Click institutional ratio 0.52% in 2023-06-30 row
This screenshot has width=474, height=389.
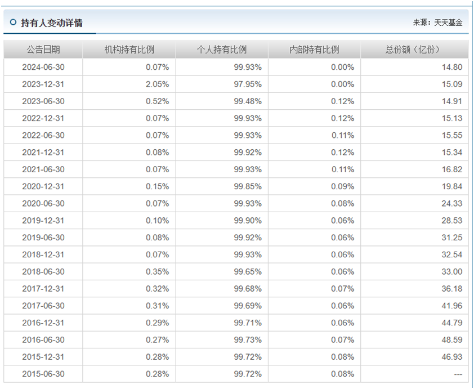(x=157, y=101)
